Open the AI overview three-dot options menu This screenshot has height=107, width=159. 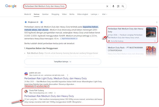click(x=157, y=22)
